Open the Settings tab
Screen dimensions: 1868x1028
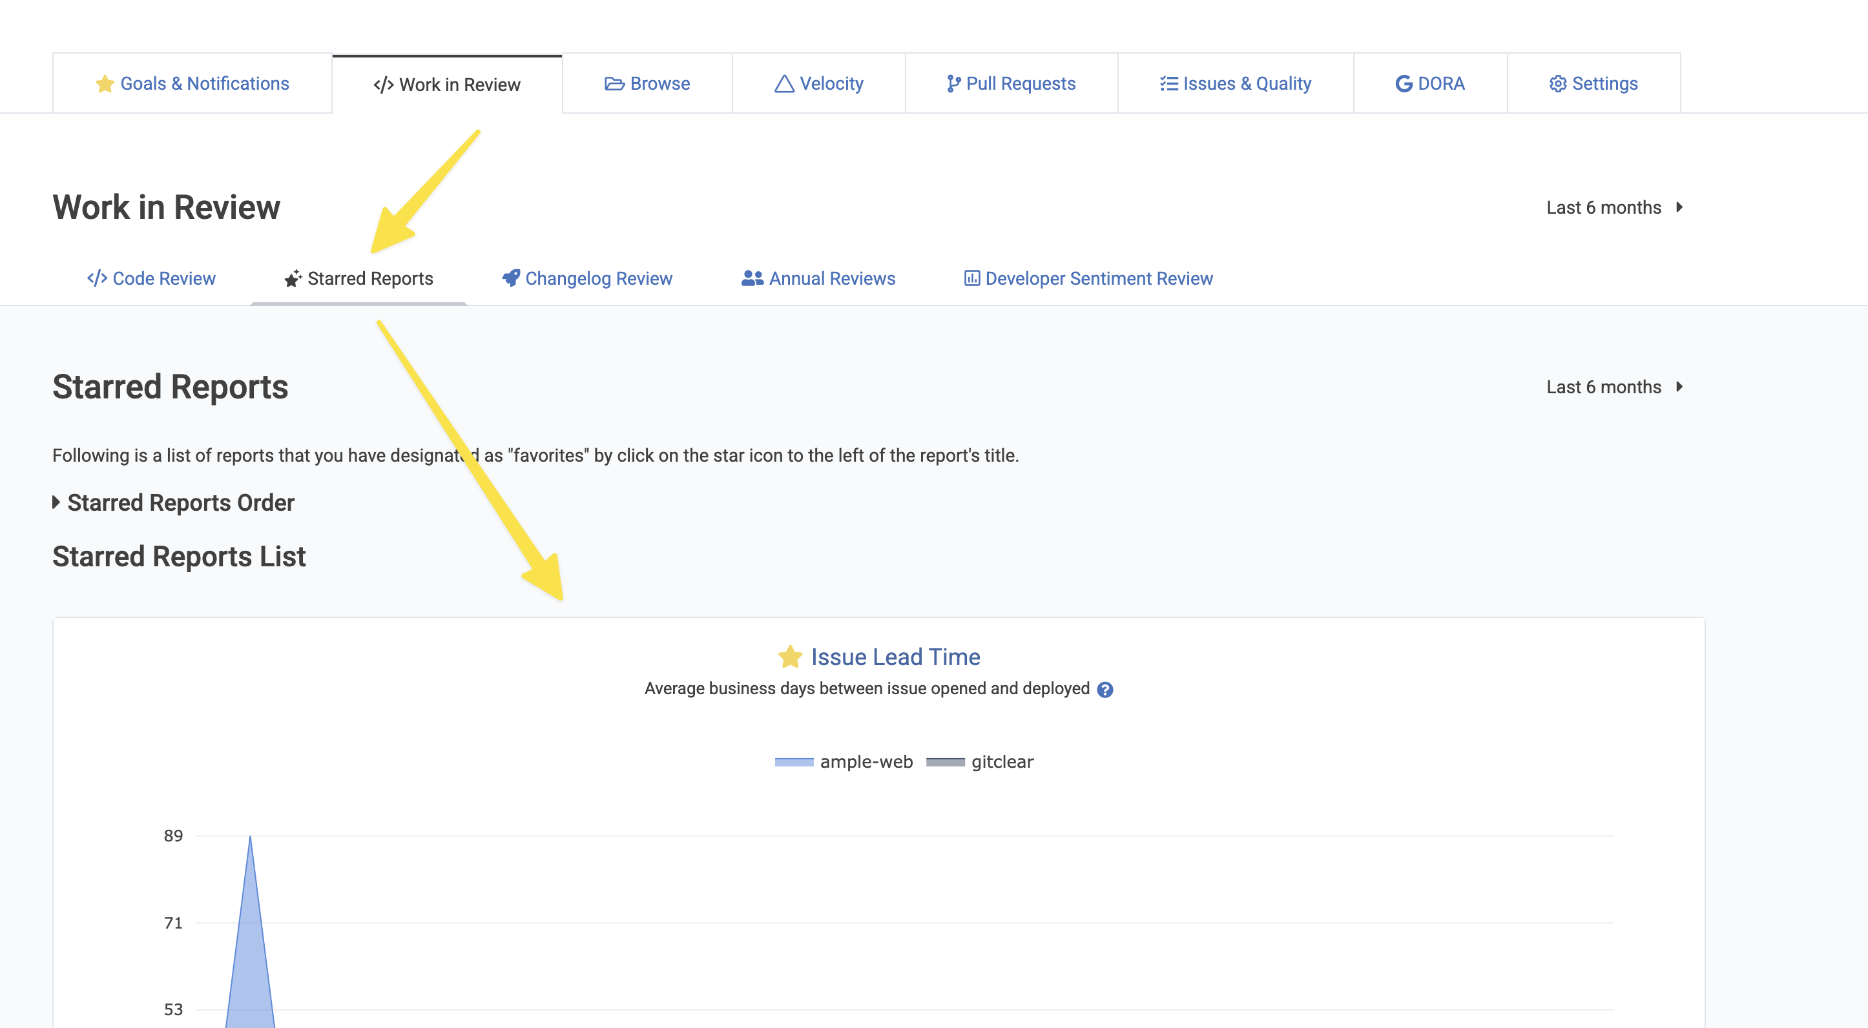point(1593,83)
